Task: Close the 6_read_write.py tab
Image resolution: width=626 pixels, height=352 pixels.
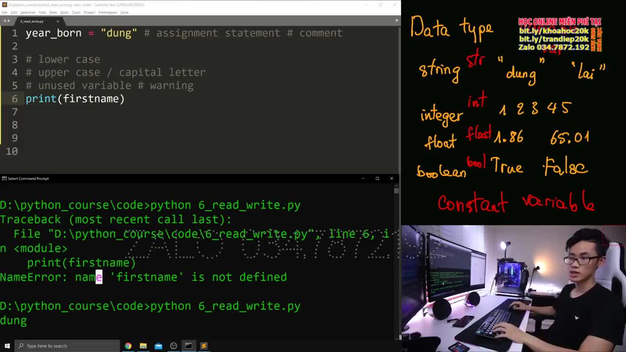Action: [57, 21]
